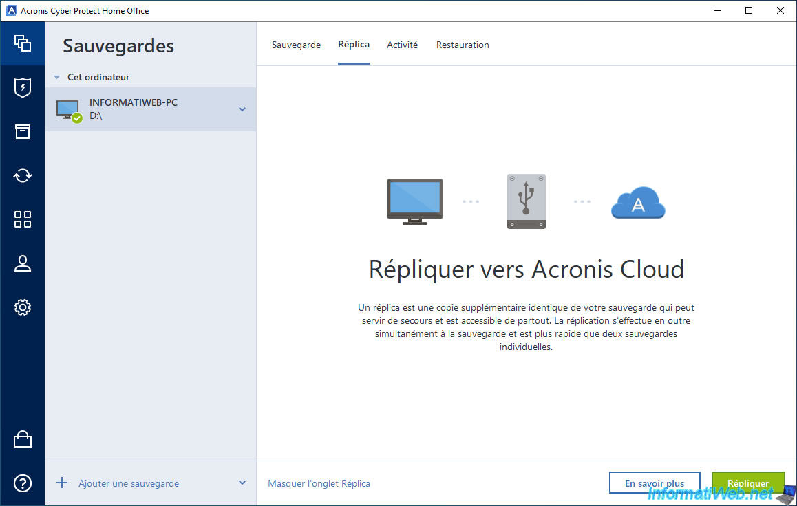Close the Acronis Cyber Protect window
The image size is (797, 506).
pos(780,11)
